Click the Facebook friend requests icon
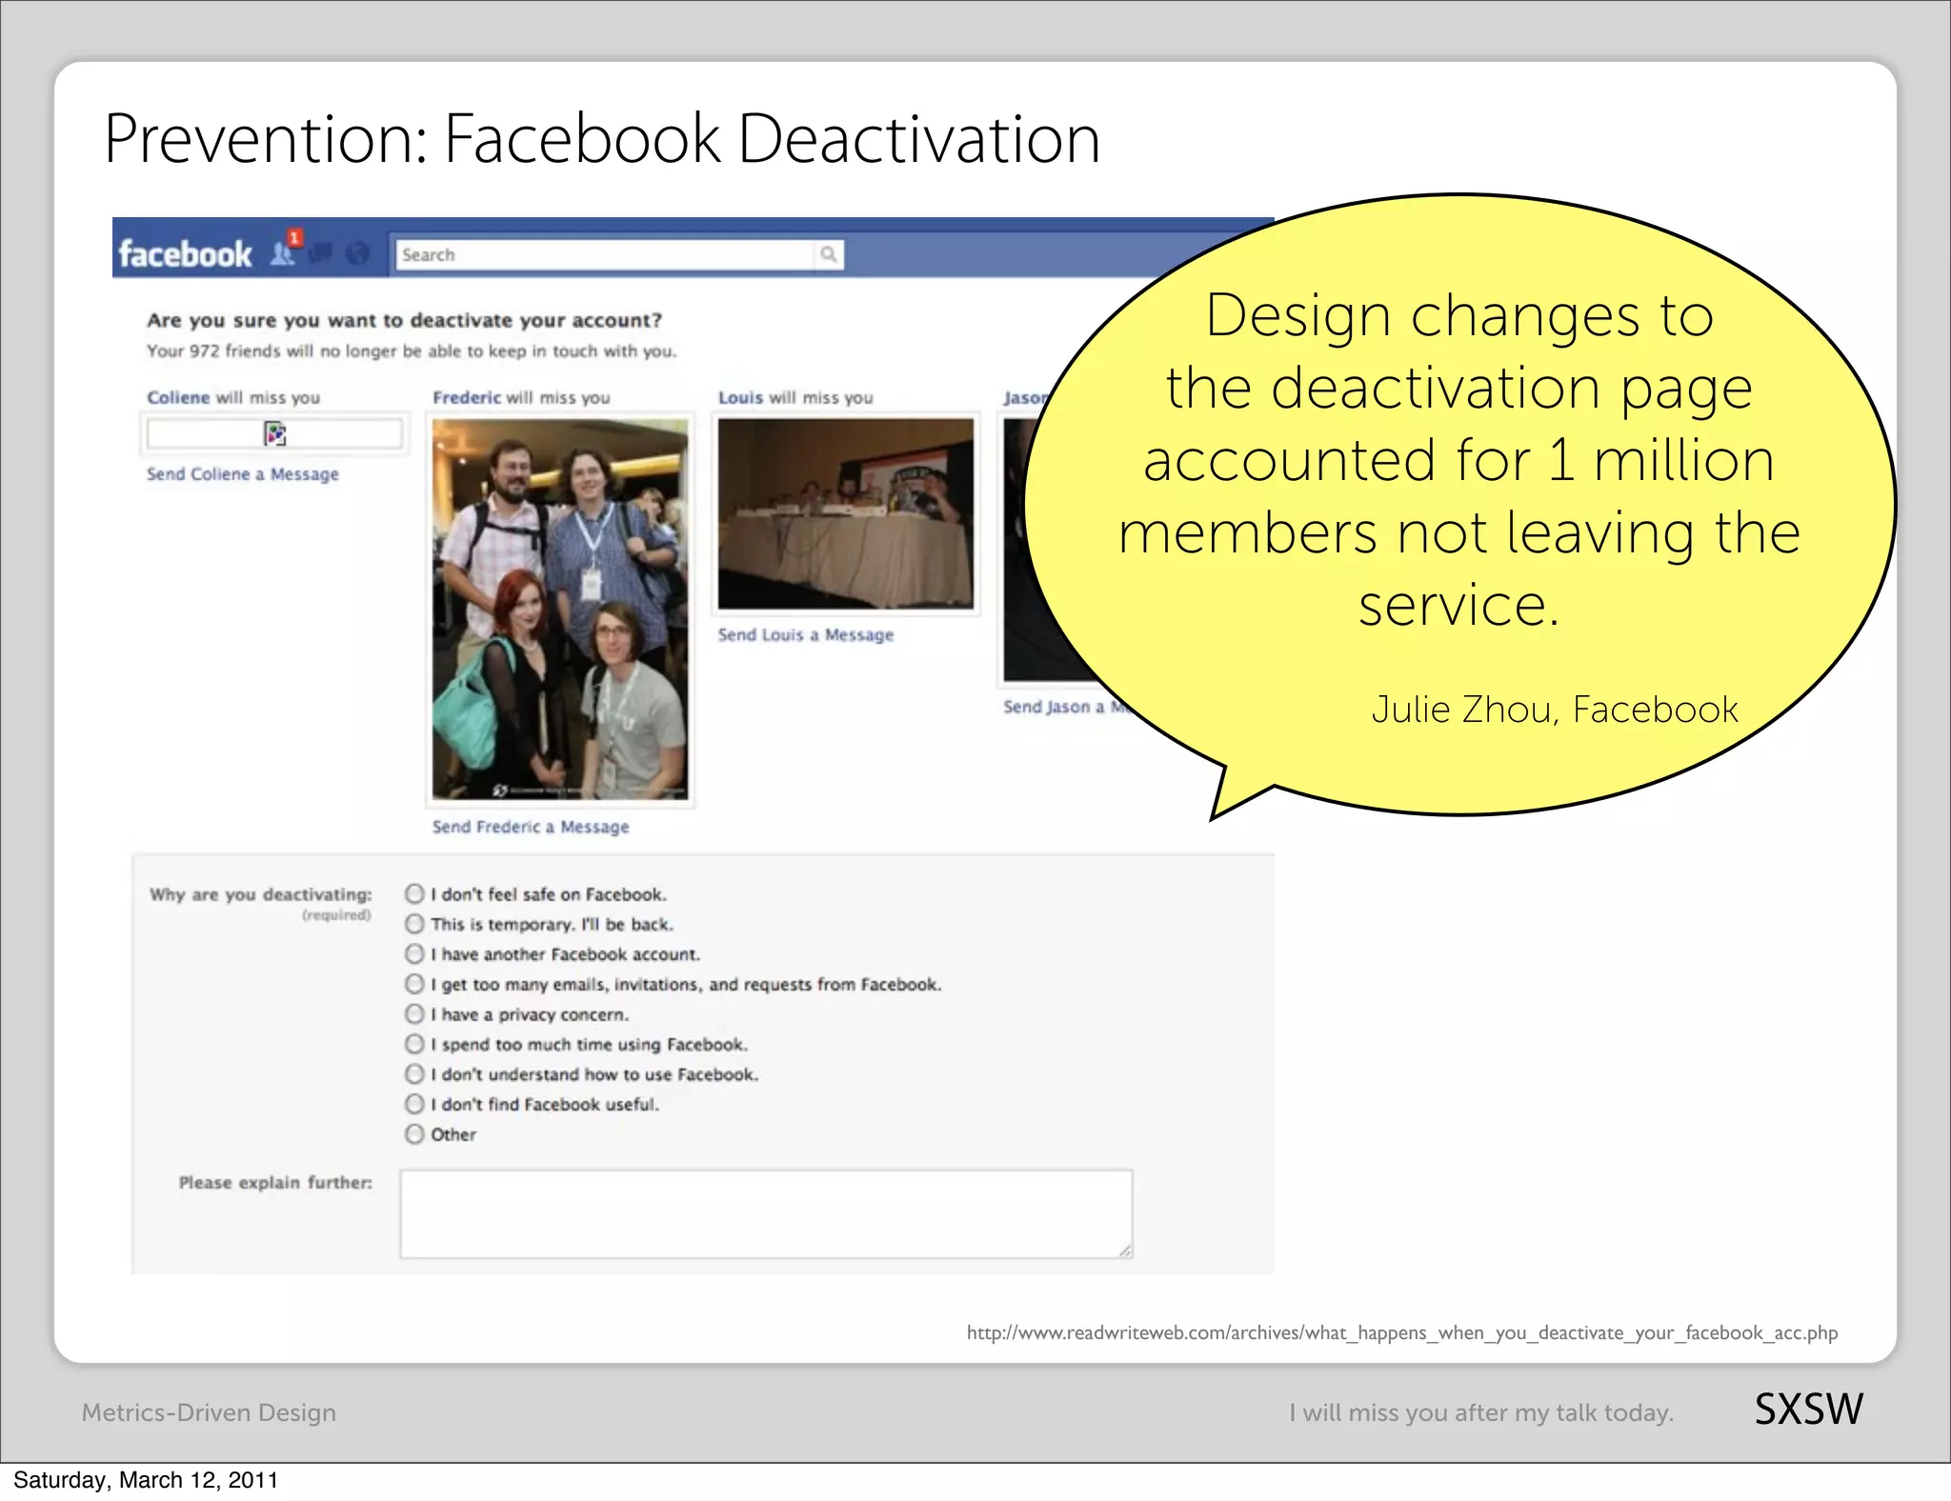The image size is (1951, 1501). [283, 253]
